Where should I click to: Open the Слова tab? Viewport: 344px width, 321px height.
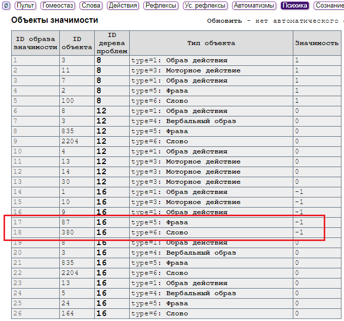pyautogui.click(x=90, y=6)
